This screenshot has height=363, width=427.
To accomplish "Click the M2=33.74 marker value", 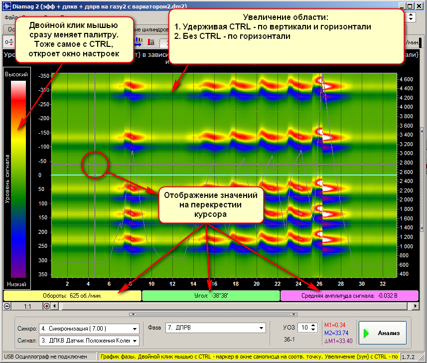I will (x=336, y=333).
